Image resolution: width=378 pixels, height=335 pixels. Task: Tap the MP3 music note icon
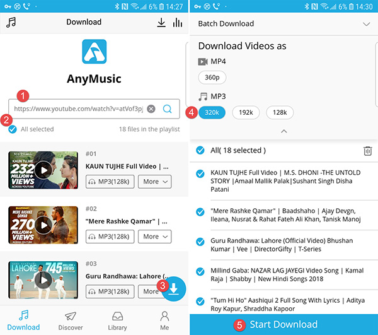coord(203,97)
